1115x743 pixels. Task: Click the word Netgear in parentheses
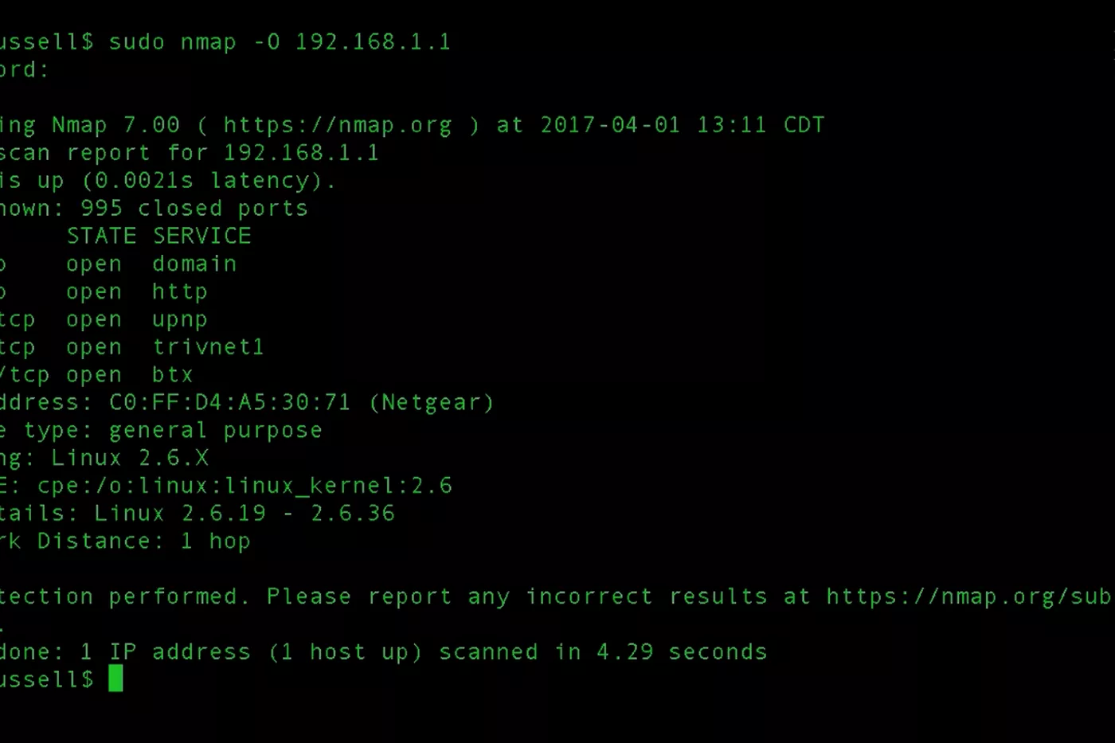pos(431,402)
